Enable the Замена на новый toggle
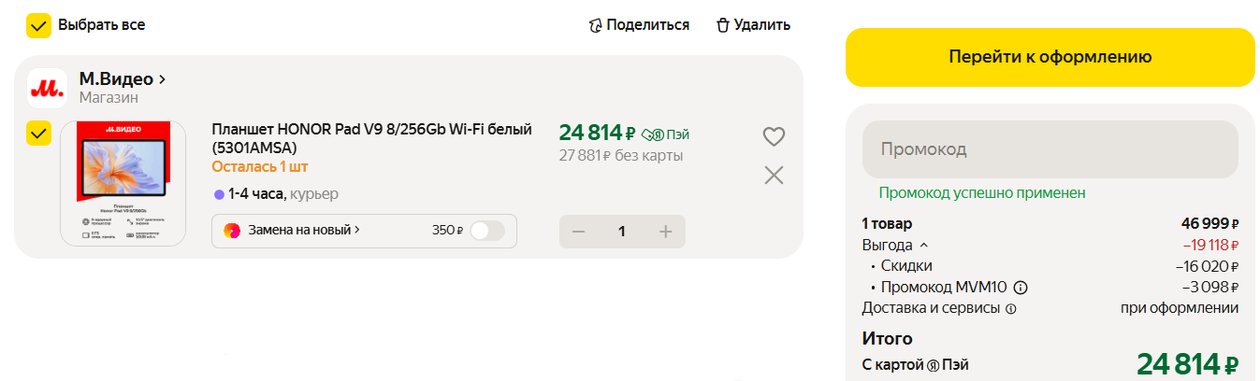The width and height of the screenshot is (1260, 381). (486, 231)
